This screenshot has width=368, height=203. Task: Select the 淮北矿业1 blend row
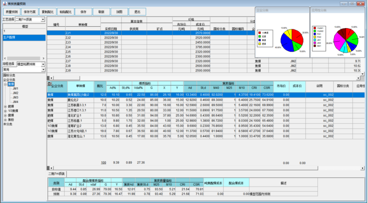[206, 116]
